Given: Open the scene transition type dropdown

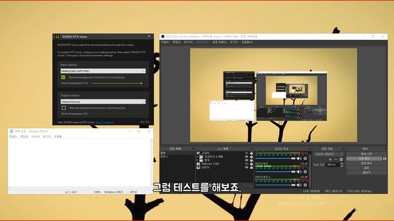Looking at the screenshot, I should (328, 154).
